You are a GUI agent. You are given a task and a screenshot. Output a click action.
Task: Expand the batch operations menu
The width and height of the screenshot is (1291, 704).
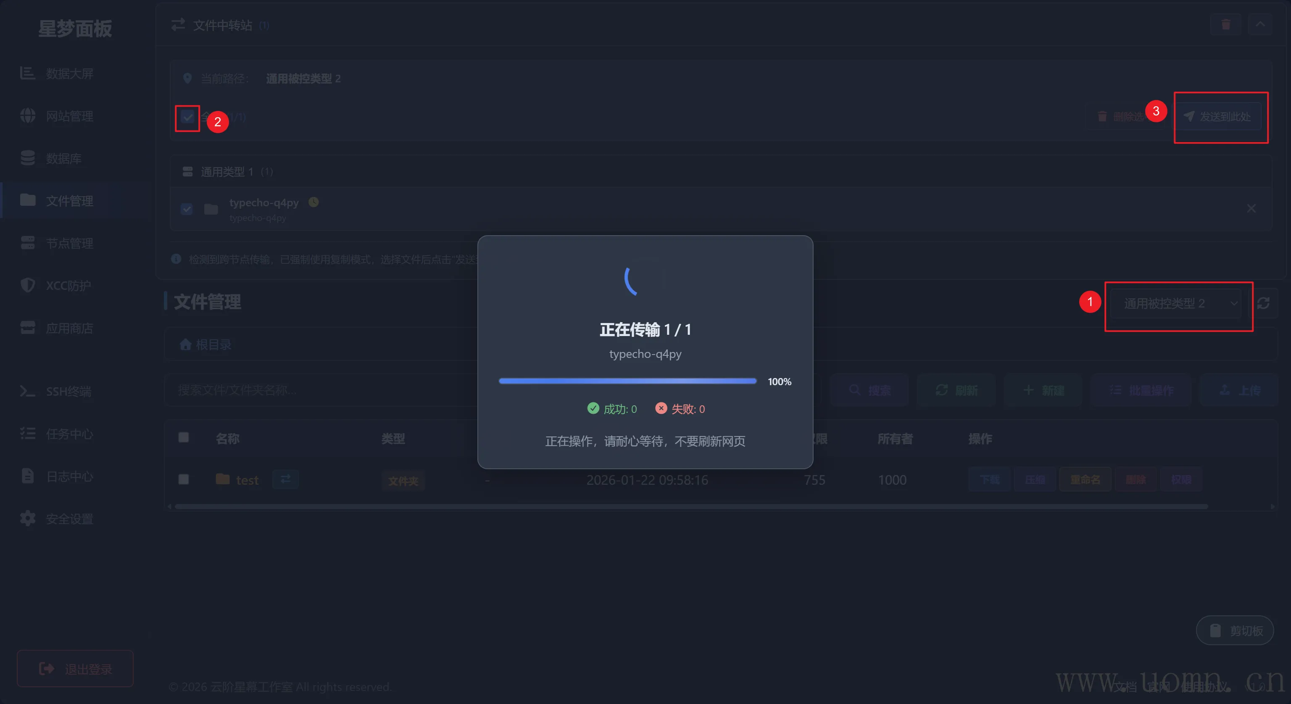point(1141,390)
